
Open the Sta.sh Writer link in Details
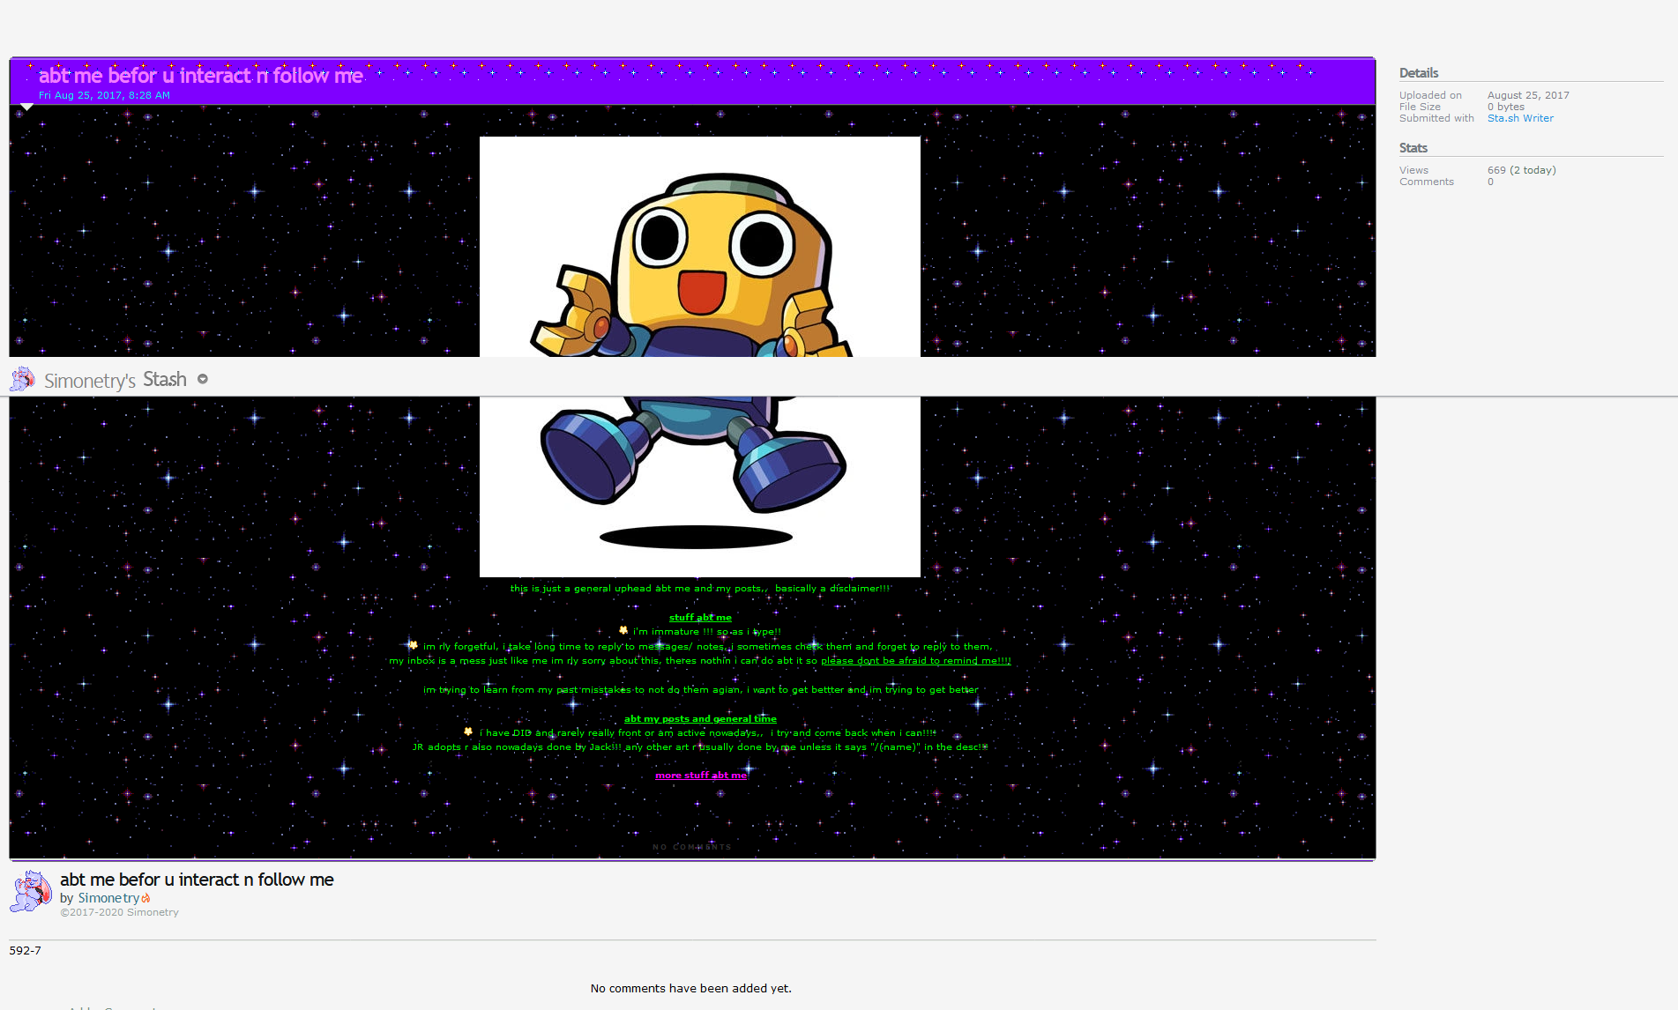[x=1520, y=118]
